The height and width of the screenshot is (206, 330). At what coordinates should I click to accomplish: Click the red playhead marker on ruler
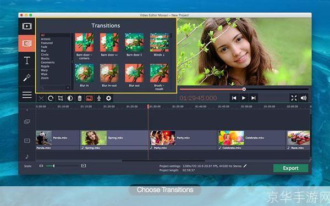[148, 107]
